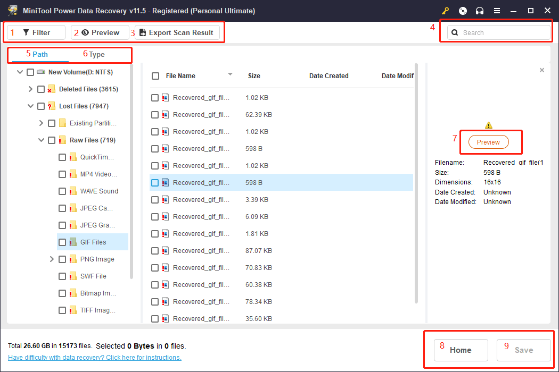Open the hamburger menu icon
Viewport: 559px width, 372px height.
pyautogui.click(x=497, y=11)
